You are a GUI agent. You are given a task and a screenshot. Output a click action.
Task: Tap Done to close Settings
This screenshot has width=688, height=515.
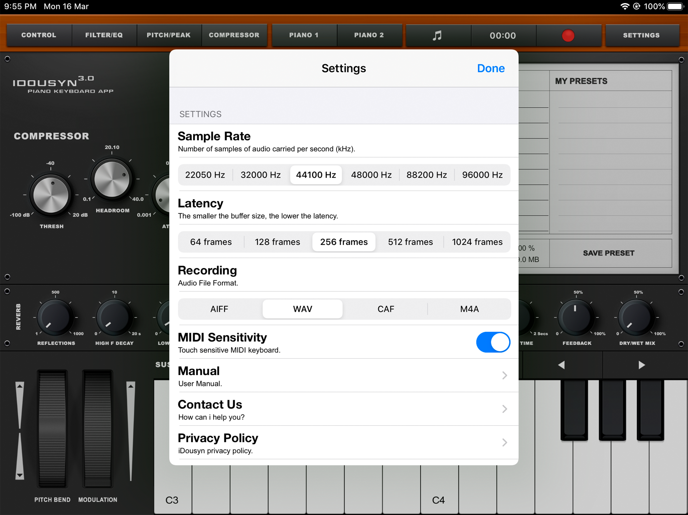coord(491,68)
